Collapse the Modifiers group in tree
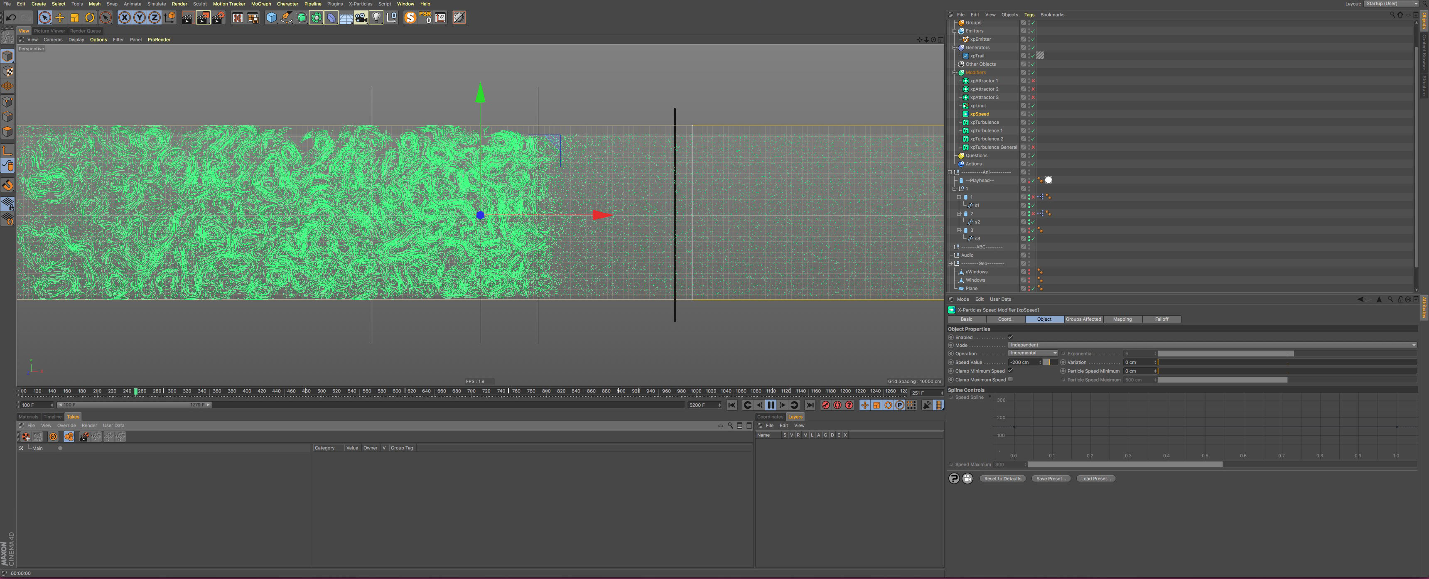 click(955, 73)
